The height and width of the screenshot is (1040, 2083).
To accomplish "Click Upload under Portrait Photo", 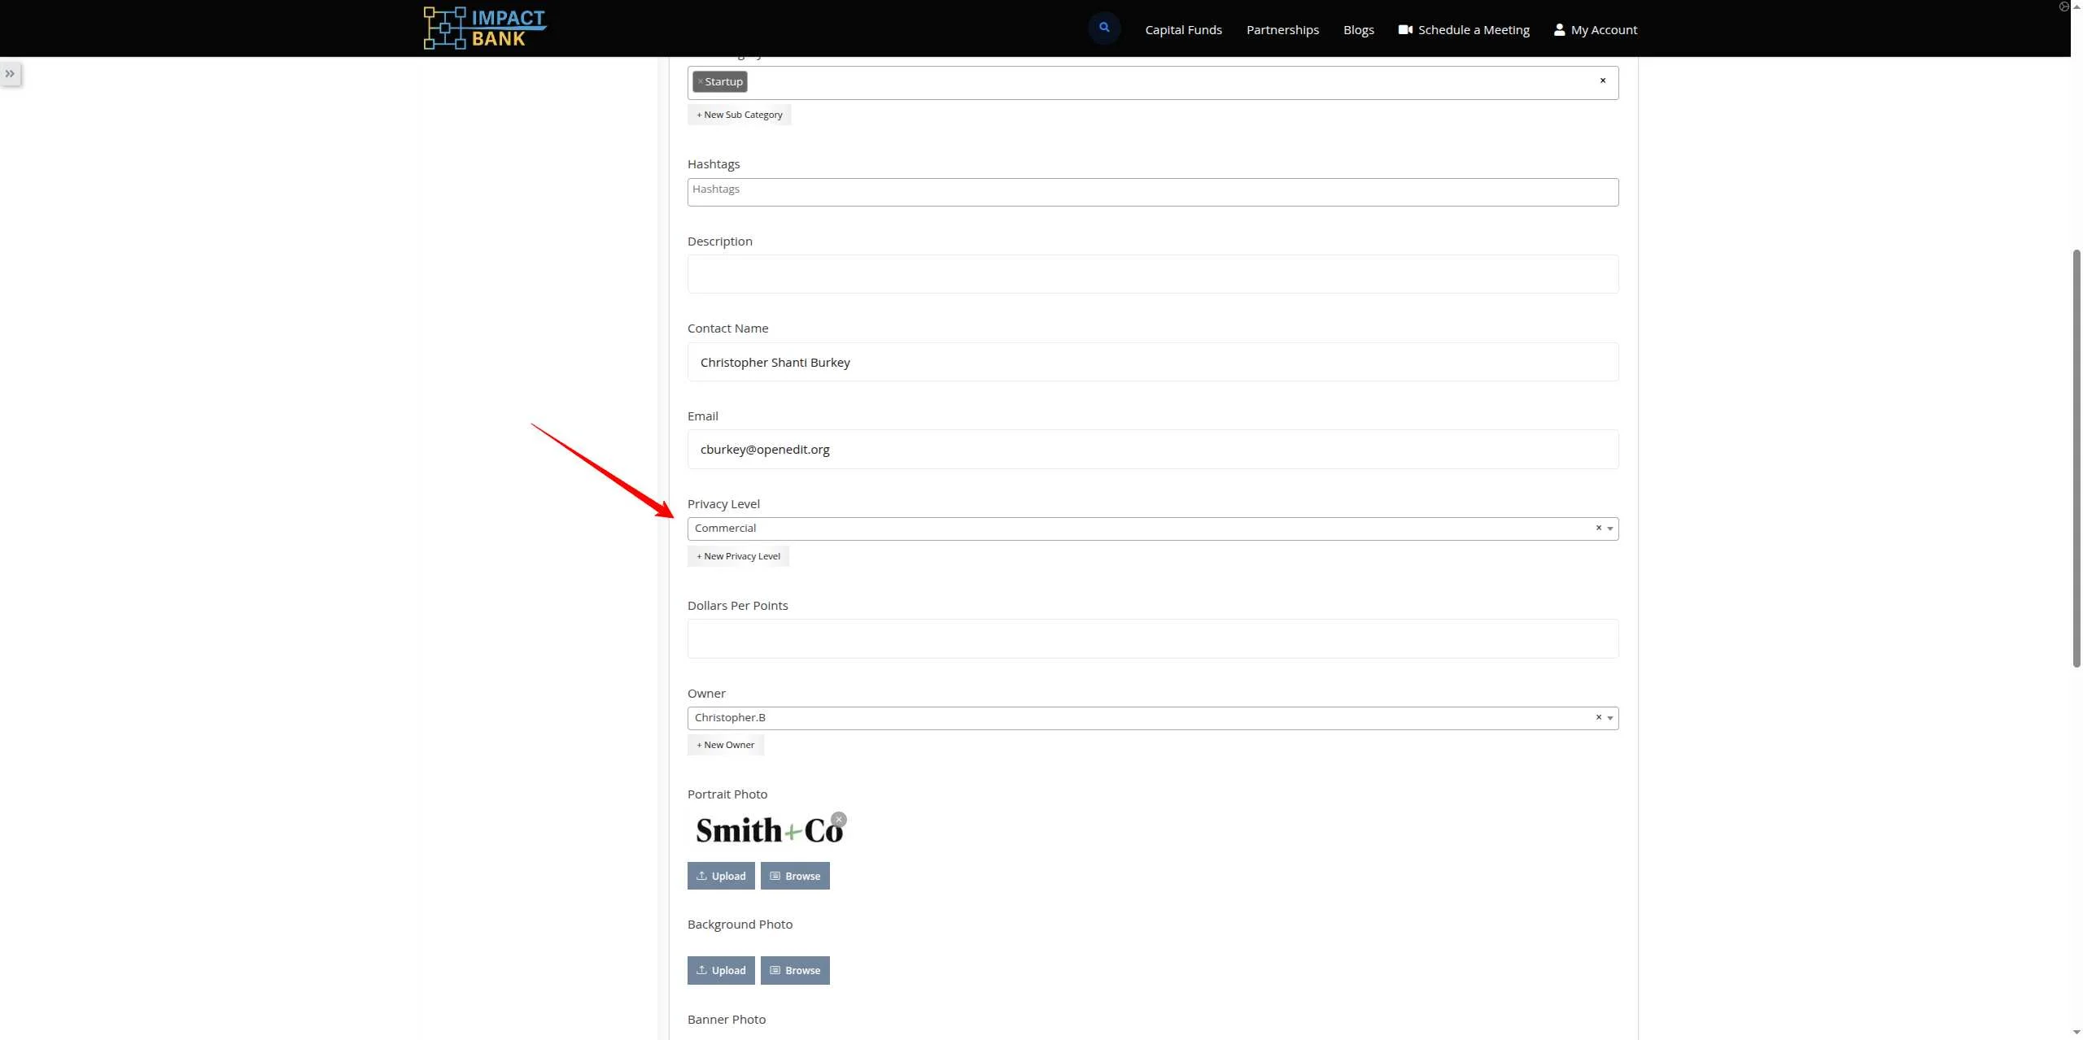I will point(720,876).
